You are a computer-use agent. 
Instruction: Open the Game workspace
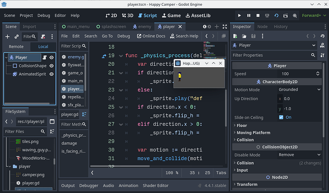click(x=171, y=16)
